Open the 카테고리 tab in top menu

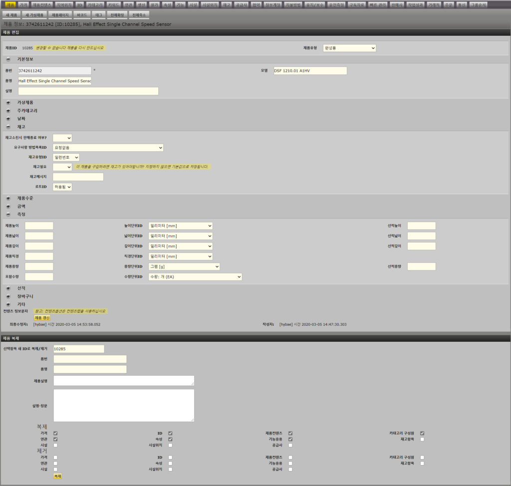[x=95, y=4]
